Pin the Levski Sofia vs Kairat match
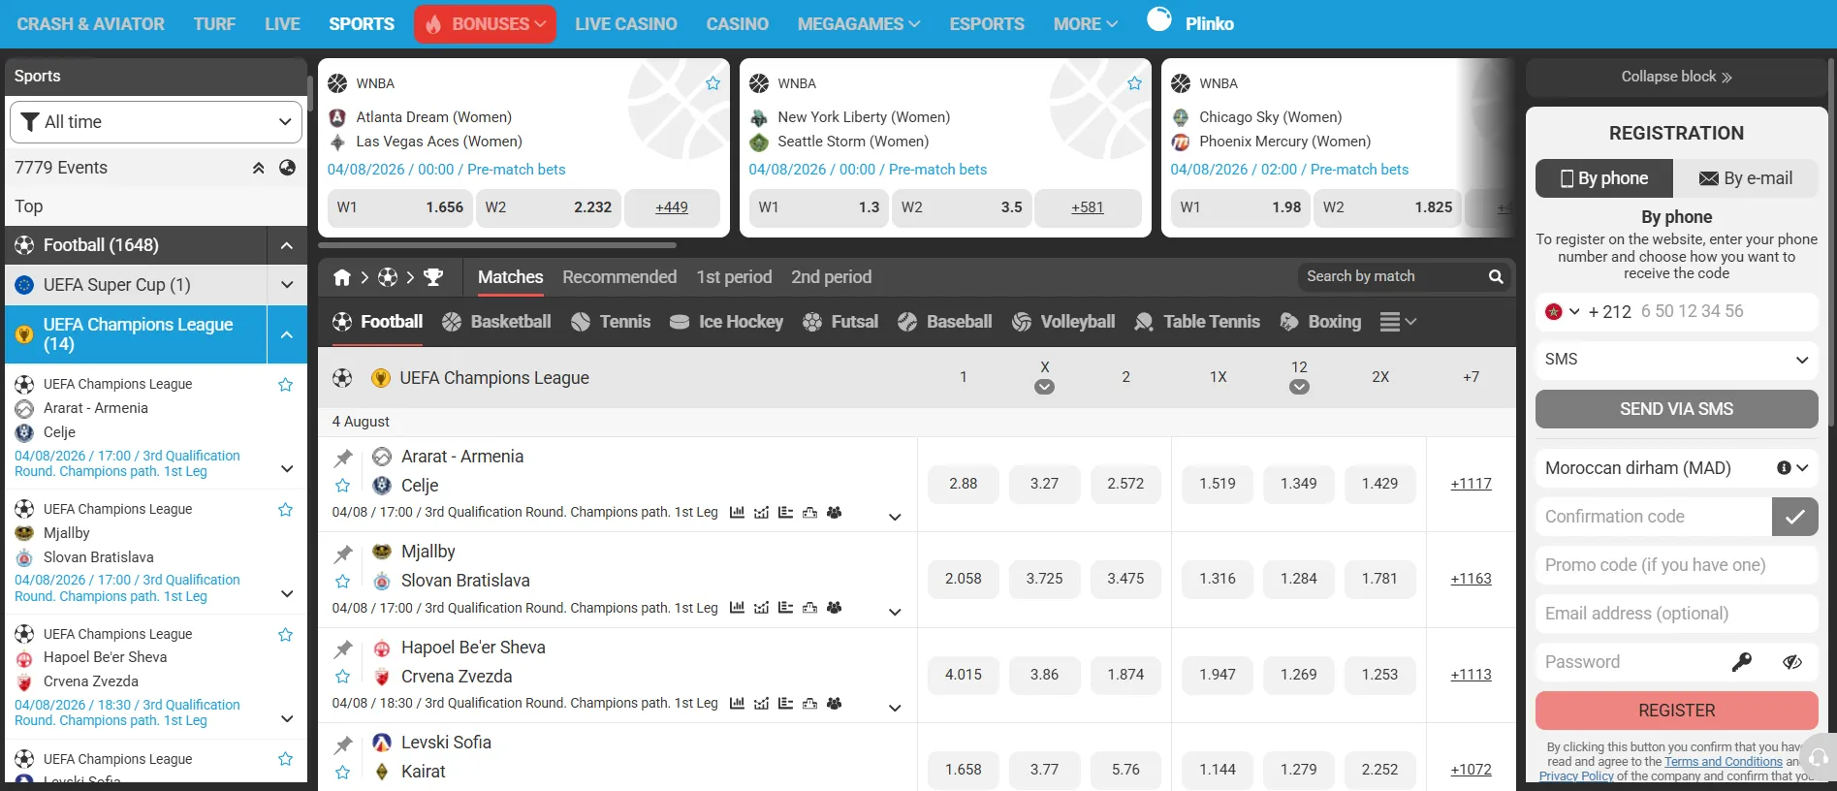Screen dimensions: 1837x791 pos(343,744)
